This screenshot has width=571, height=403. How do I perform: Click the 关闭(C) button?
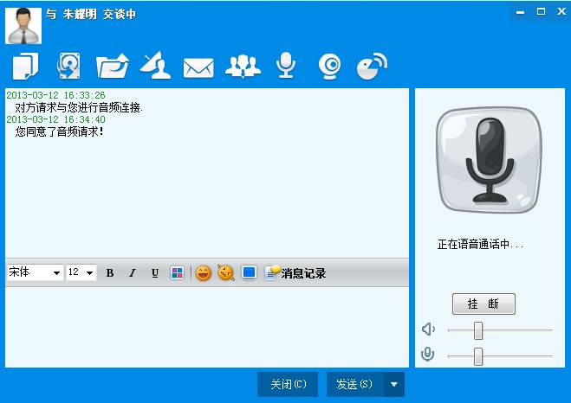(x=288, y=384)
